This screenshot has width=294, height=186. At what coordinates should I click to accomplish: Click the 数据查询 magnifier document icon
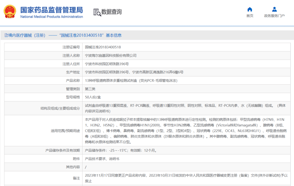(97, 12)
